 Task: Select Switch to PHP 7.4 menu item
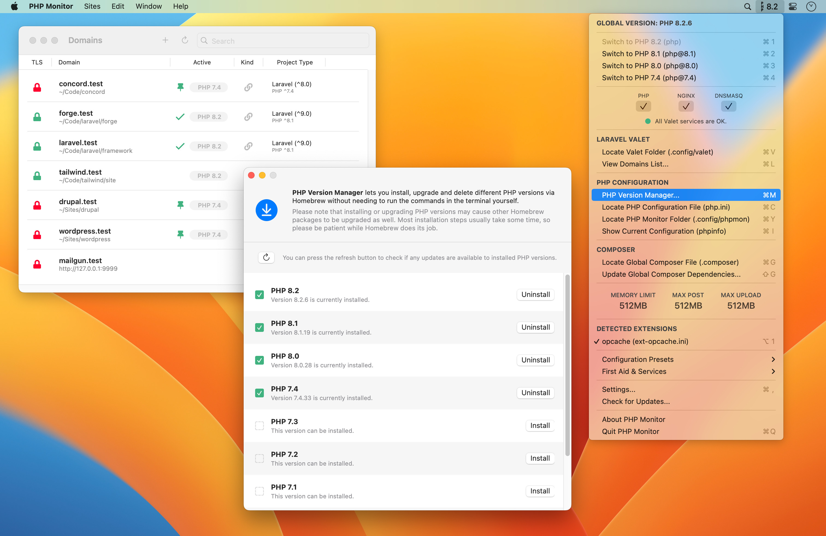click(686, 78)
